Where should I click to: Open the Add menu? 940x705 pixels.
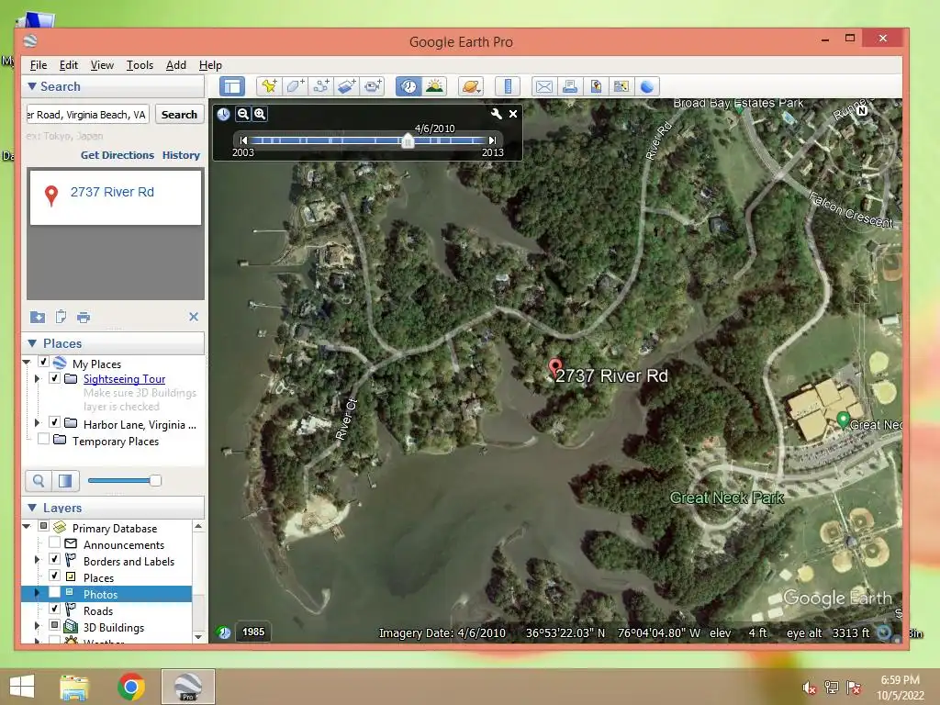coord(175,65)
